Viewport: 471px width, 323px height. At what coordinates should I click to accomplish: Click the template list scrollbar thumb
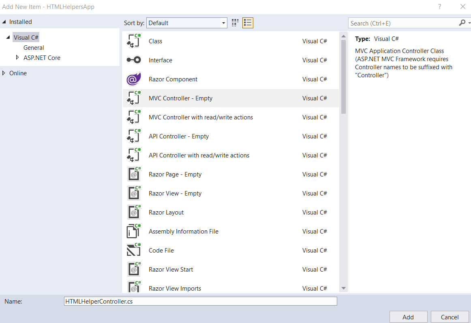pos(344,76)
